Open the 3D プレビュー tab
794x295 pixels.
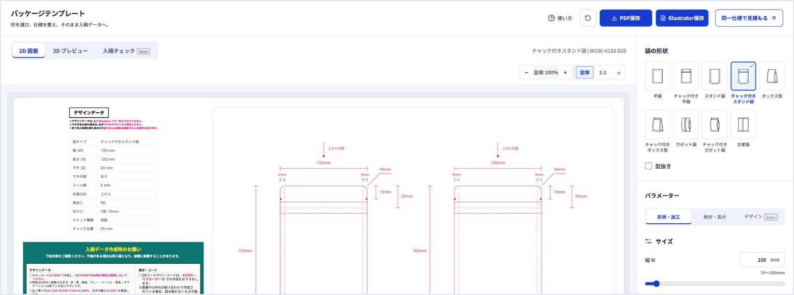(x=70, y=51)
